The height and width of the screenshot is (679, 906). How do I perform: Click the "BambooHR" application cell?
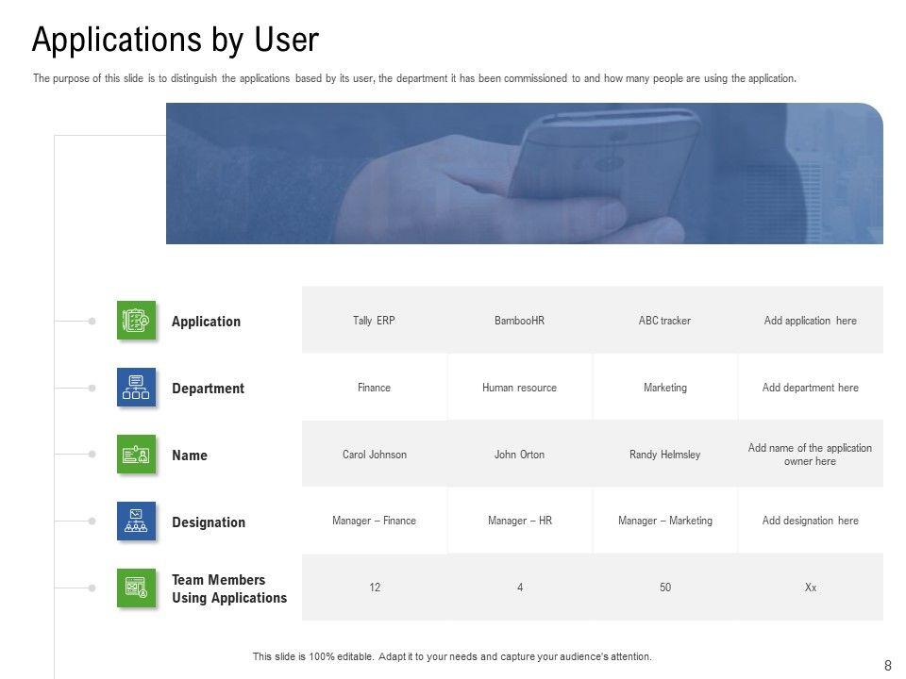coord(519,321)
